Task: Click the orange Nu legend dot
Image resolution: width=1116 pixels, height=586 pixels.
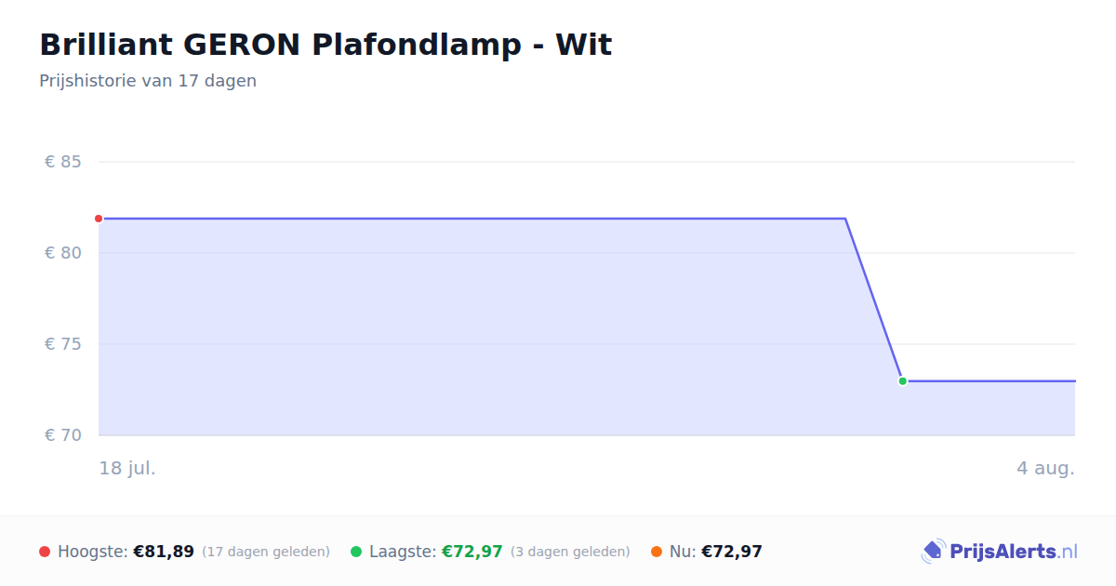Action: coord(657,552)
